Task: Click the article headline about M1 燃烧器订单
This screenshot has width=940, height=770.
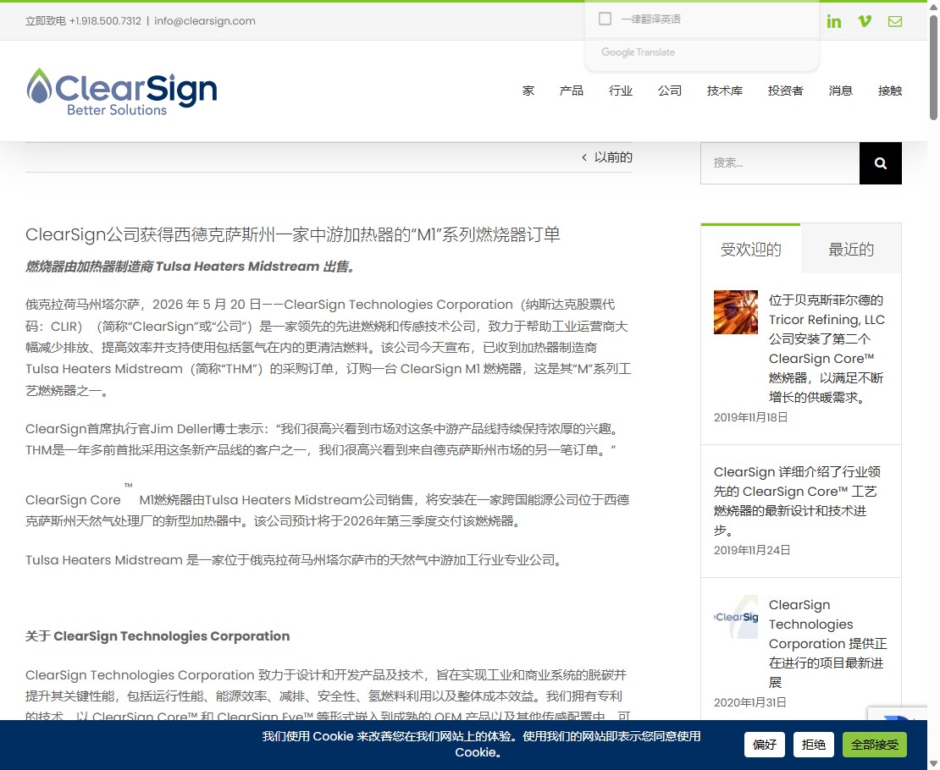Action: 292,235
